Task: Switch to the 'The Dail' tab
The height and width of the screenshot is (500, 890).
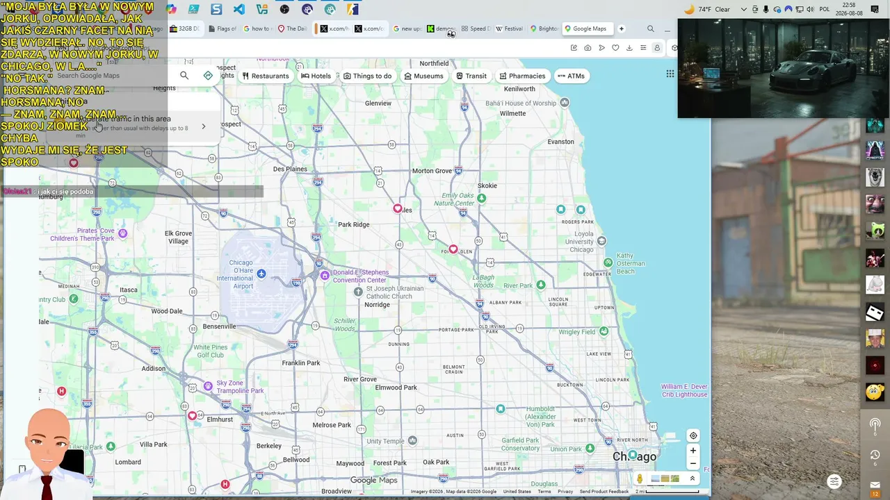Action: (292, 29)
